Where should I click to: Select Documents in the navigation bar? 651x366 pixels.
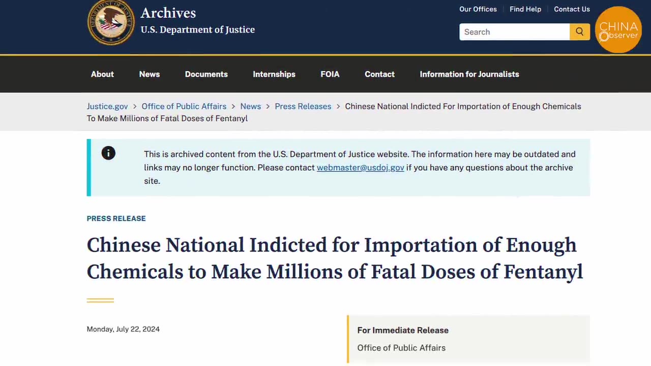[206, 74]
